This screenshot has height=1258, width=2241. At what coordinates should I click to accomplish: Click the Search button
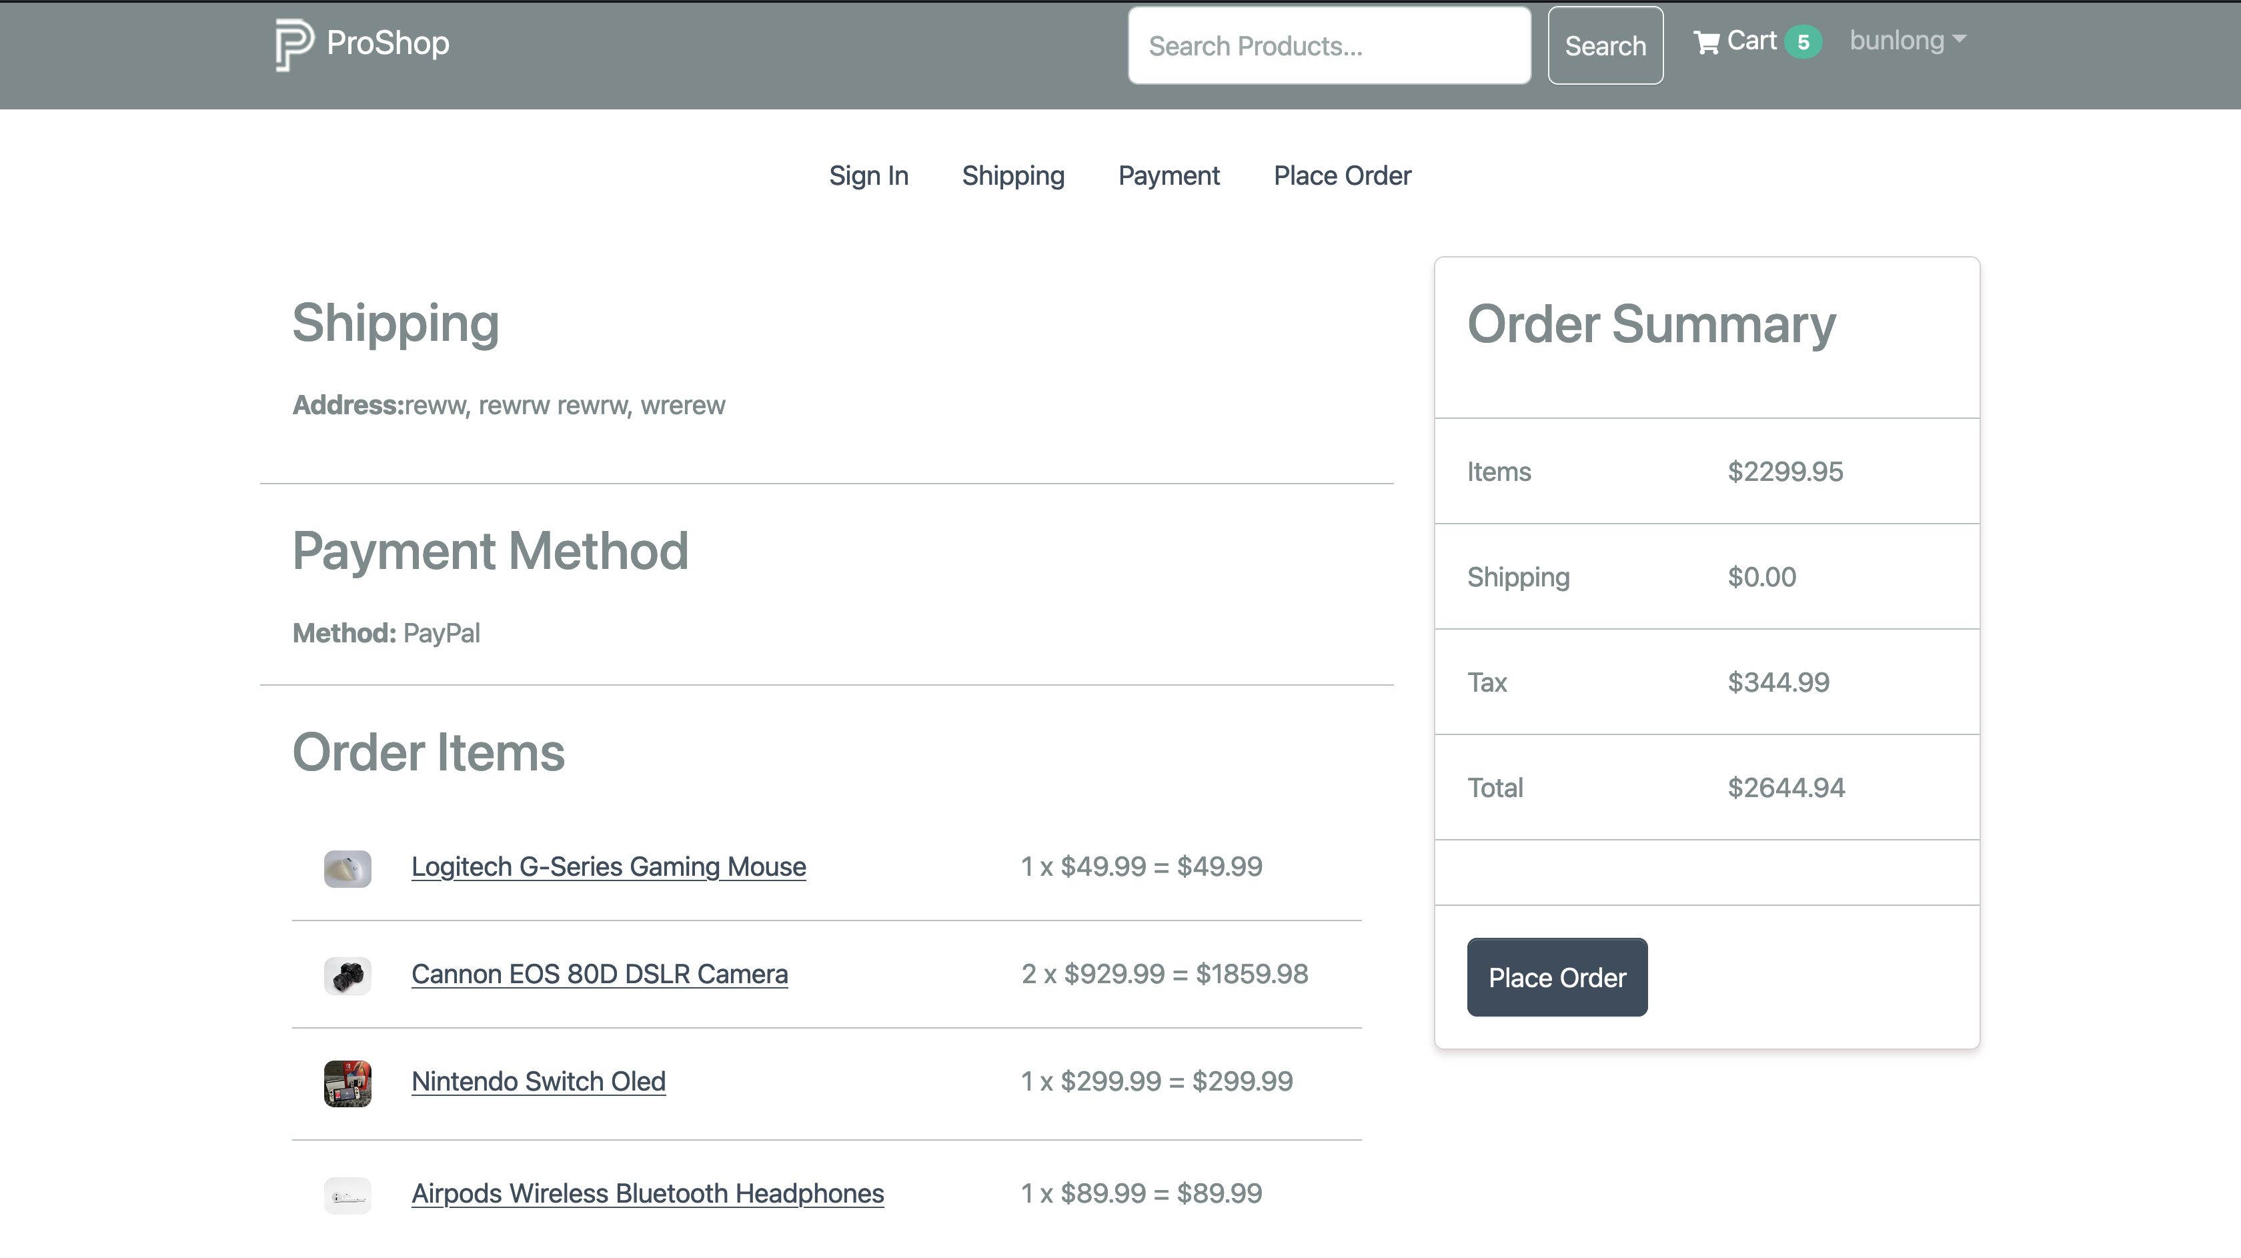pyautogui.click(x=1604, y=45)
